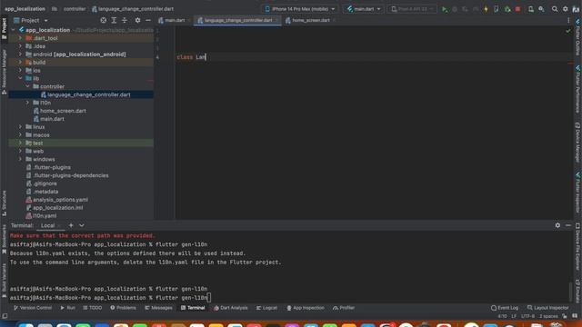Click the '2 spaces' indent status entry

pos(548,316)
